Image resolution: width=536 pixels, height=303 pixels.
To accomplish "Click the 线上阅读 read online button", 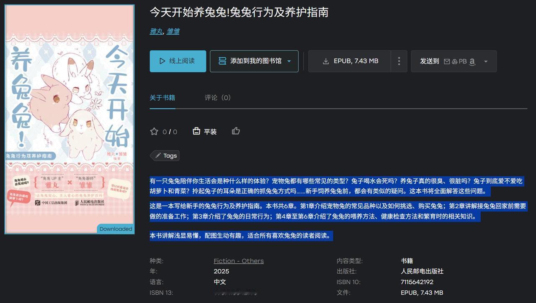I will point(178,61).
